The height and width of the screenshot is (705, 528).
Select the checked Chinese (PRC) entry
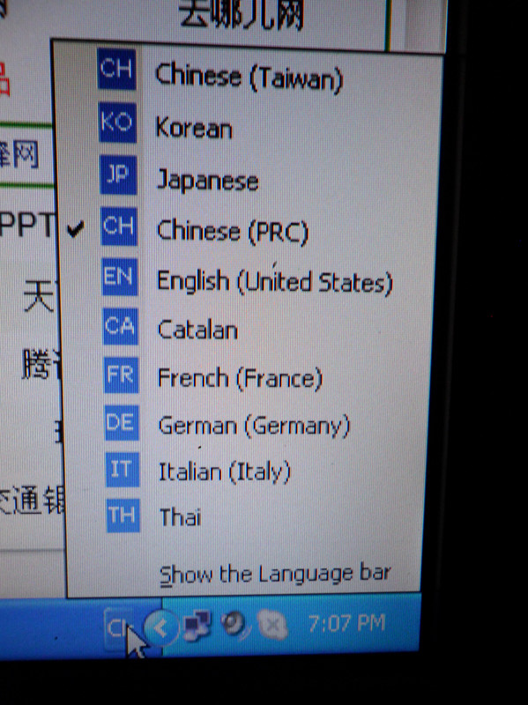pos(249,230)
